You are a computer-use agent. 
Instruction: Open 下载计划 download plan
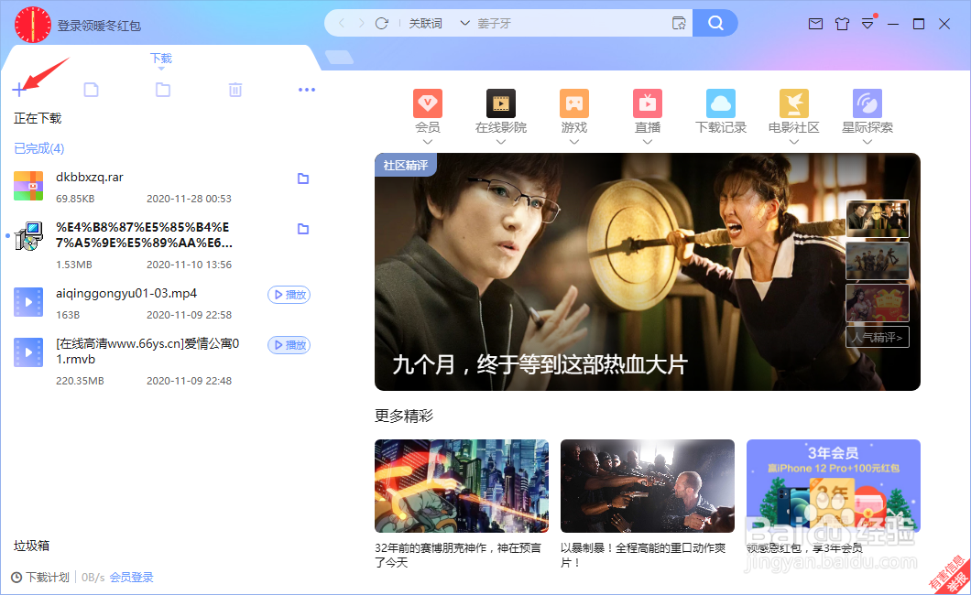click(48, 578)
